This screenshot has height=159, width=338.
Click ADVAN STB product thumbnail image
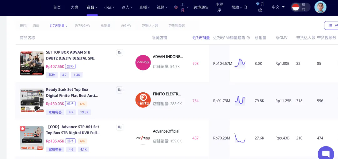tap(32, 63)
